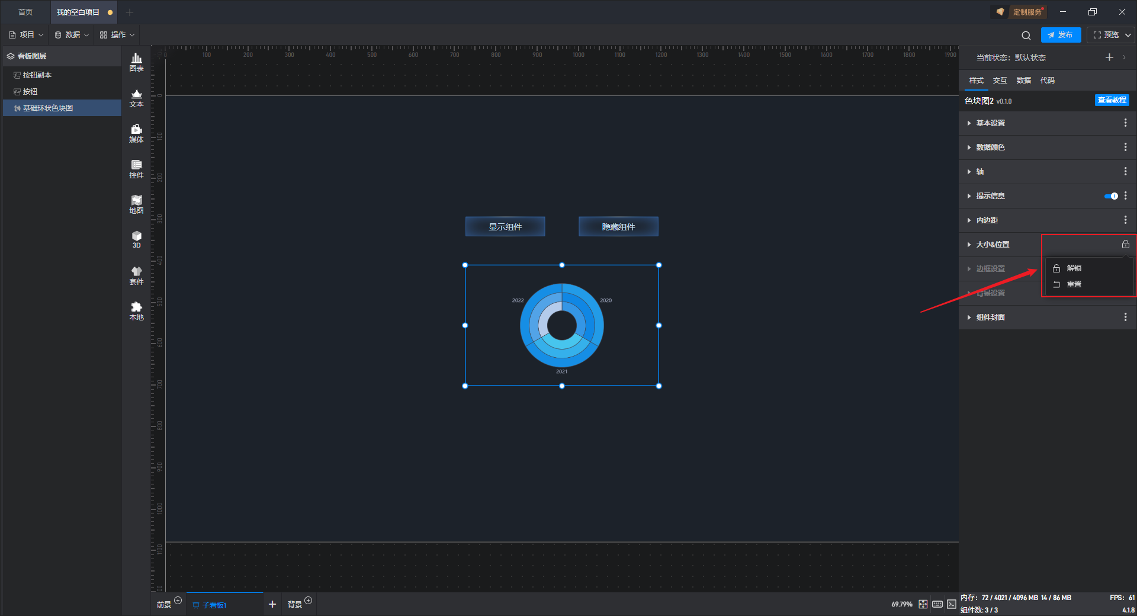Open the 图表 chart components panel

pos(136,62)
